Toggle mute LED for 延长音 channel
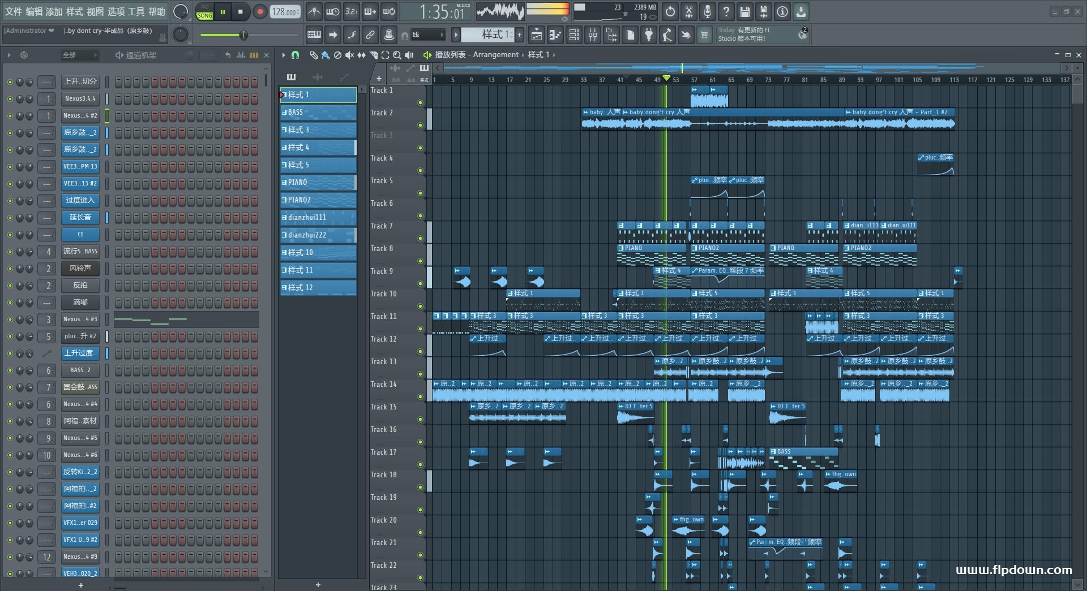Viewport: 1087px width, 591px height. pos(10,218)
